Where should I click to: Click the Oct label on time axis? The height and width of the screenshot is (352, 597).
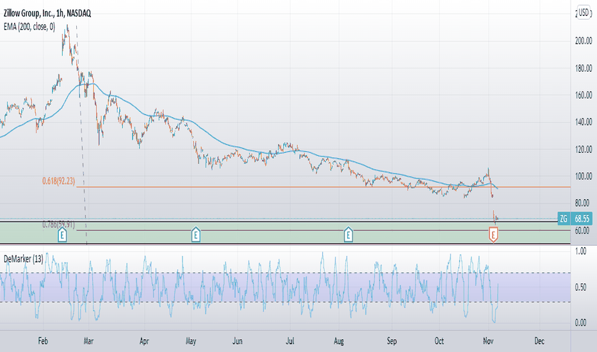(439, 341)
